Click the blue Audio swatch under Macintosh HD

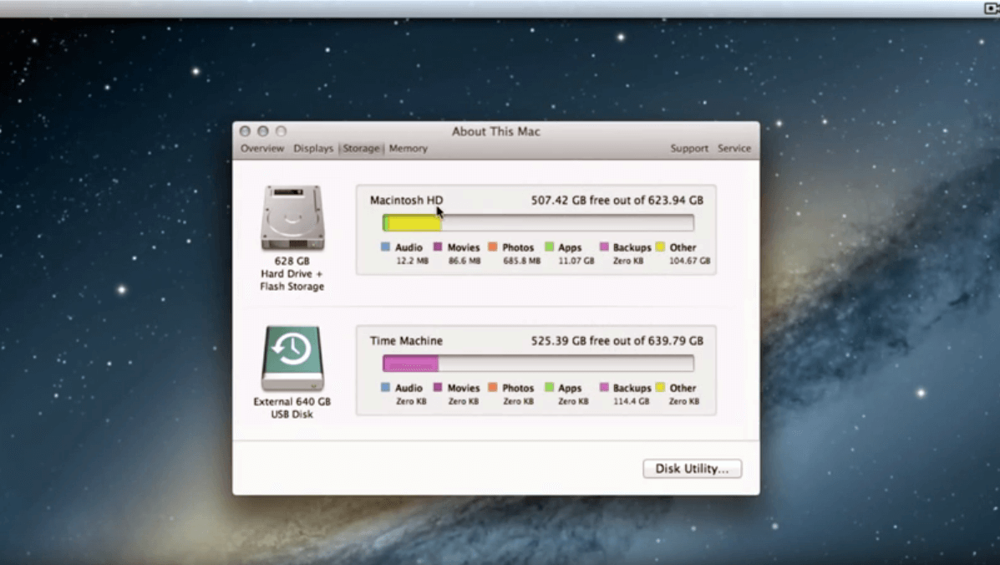point(385,247)
